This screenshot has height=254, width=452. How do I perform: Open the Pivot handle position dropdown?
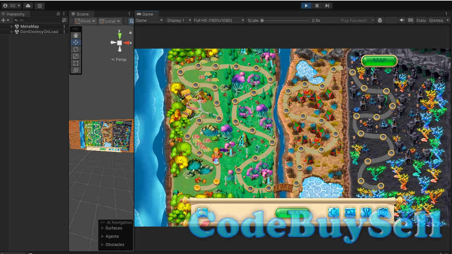[x=85, y=21]
